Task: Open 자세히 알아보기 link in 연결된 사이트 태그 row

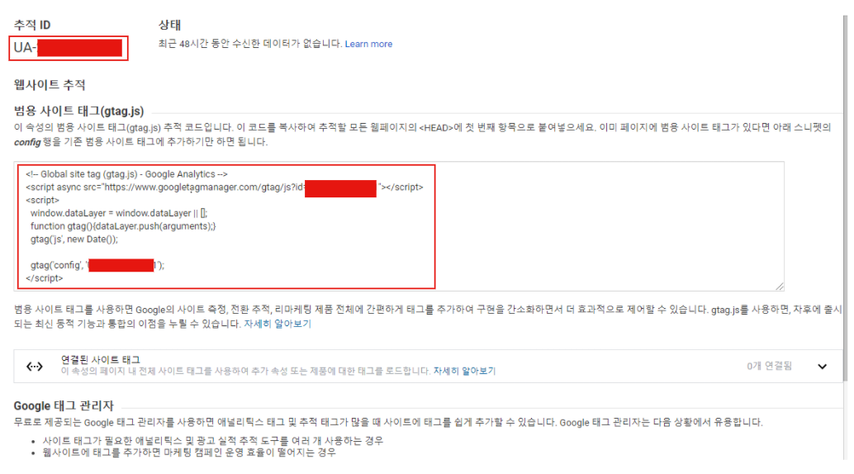Action: [464, 371]
